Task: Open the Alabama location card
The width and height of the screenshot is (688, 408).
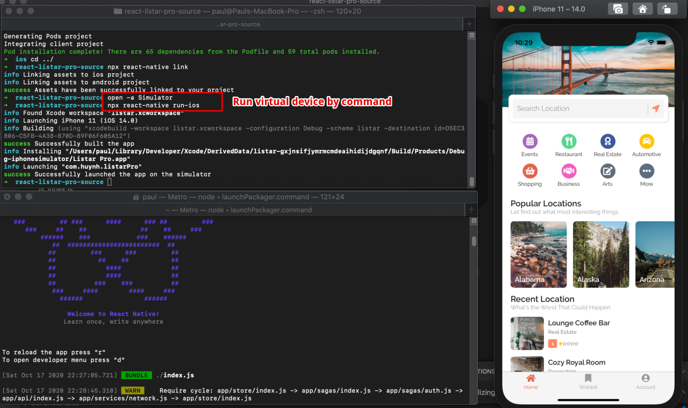Action: [x=539, y=254]
